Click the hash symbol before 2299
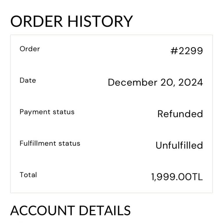Viewport: 223px width, 223px height. (174, 51)
